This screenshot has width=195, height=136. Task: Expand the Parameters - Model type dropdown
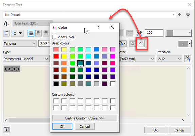26,59
